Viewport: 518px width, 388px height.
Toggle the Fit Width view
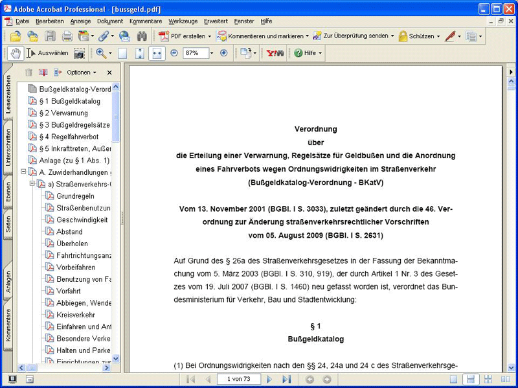click(157, 53)
